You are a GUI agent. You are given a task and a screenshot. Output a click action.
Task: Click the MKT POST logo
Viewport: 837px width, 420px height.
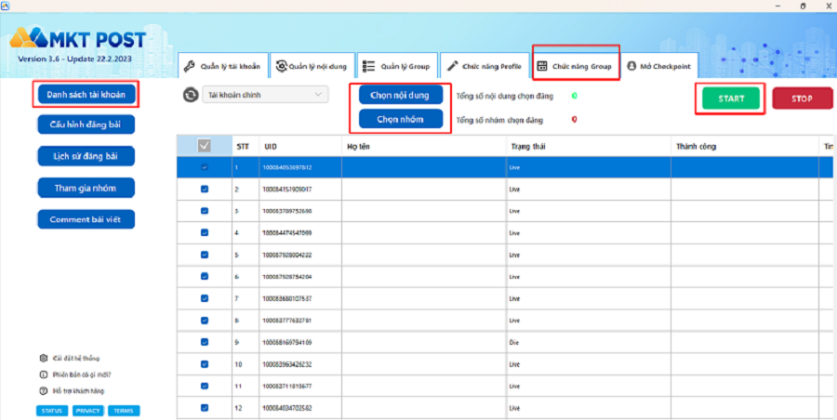pos(78,40)
